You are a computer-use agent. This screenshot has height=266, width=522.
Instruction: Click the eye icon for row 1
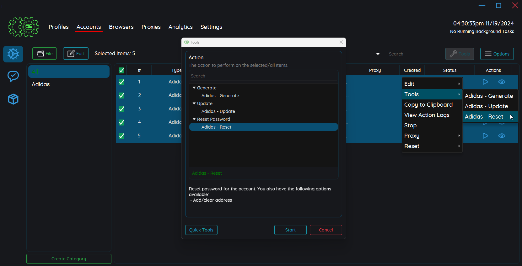pos(502,82)
